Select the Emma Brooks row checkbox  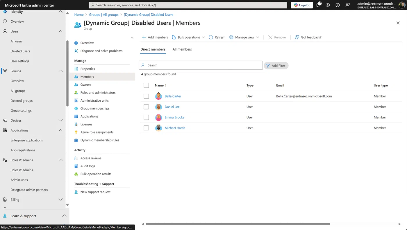(x=146, y=117)
